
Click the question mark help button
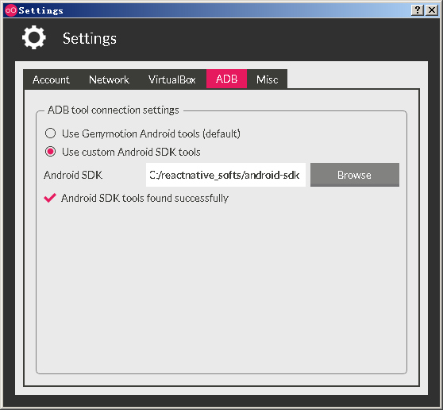pyautogui.click(x=418, y=10)
